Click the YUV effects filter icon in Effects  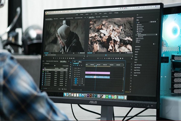pyautogui.click(x=155, y=22)
